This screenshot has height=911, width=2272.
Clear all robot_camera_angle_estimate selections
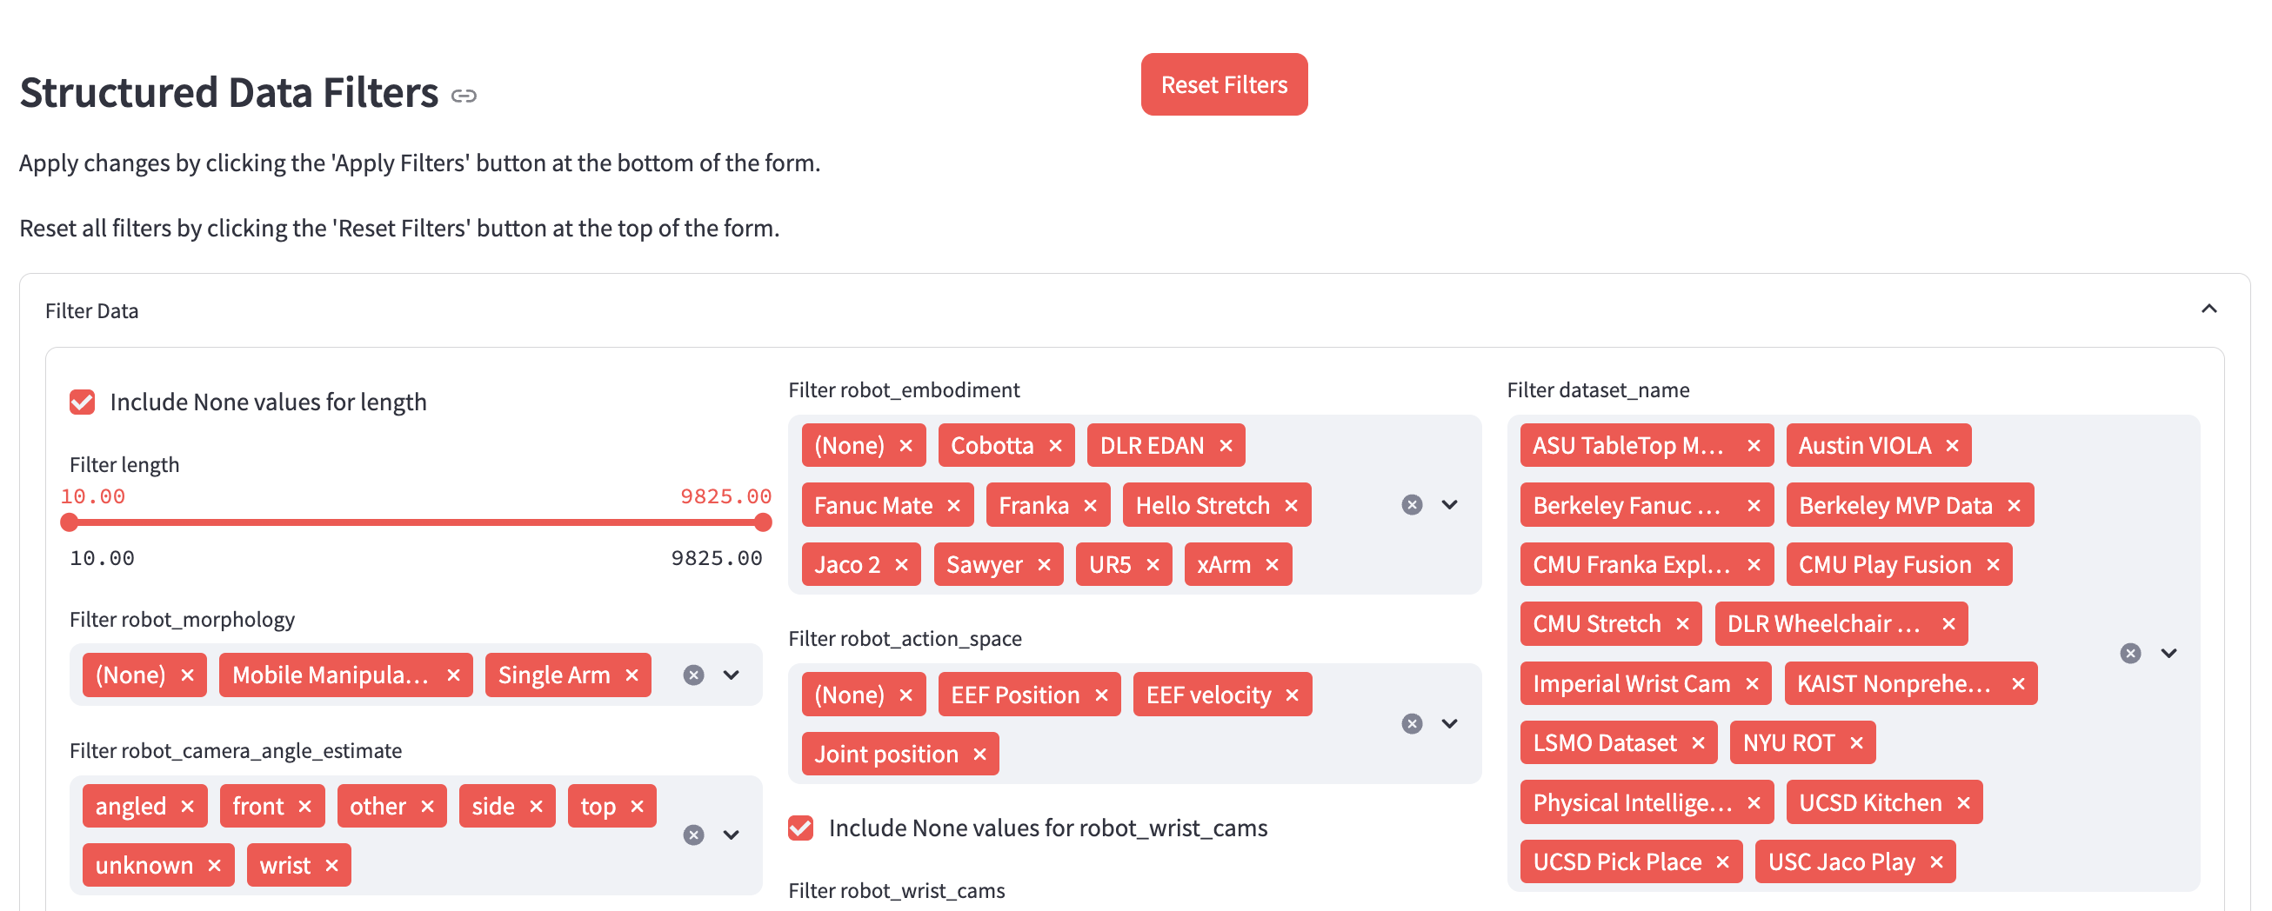pyautogui.click(x=694, y=835)
